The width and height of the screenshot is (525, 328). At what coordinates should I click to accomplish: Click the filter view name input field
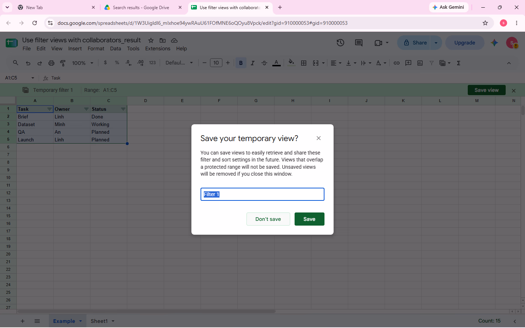[x=262, y=194]
